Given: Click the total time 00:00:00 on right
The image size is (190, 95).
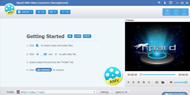Looking at the screenshot, I should (x=183, y=75).
